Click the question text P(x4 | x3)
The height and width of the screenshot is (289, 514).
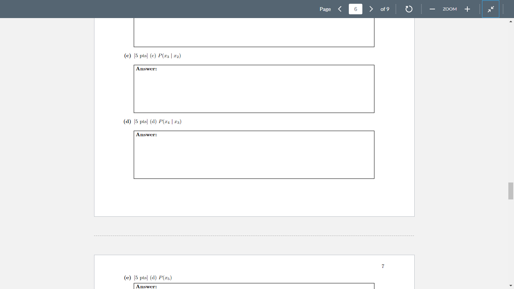coord(170,122)
